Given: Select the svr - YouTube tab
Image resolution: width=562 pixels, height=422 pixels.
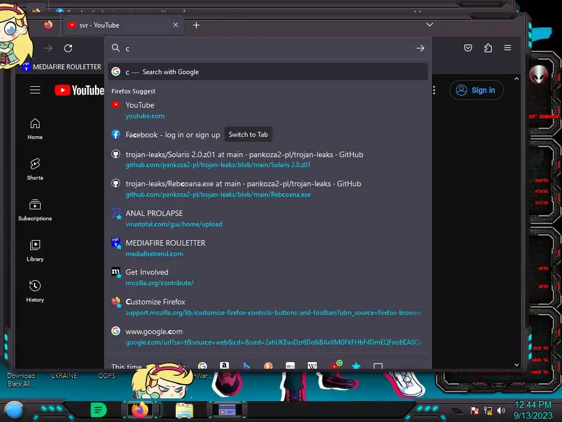Looking at the screenshot, I should pyautogui.click(x=123, y=25).
